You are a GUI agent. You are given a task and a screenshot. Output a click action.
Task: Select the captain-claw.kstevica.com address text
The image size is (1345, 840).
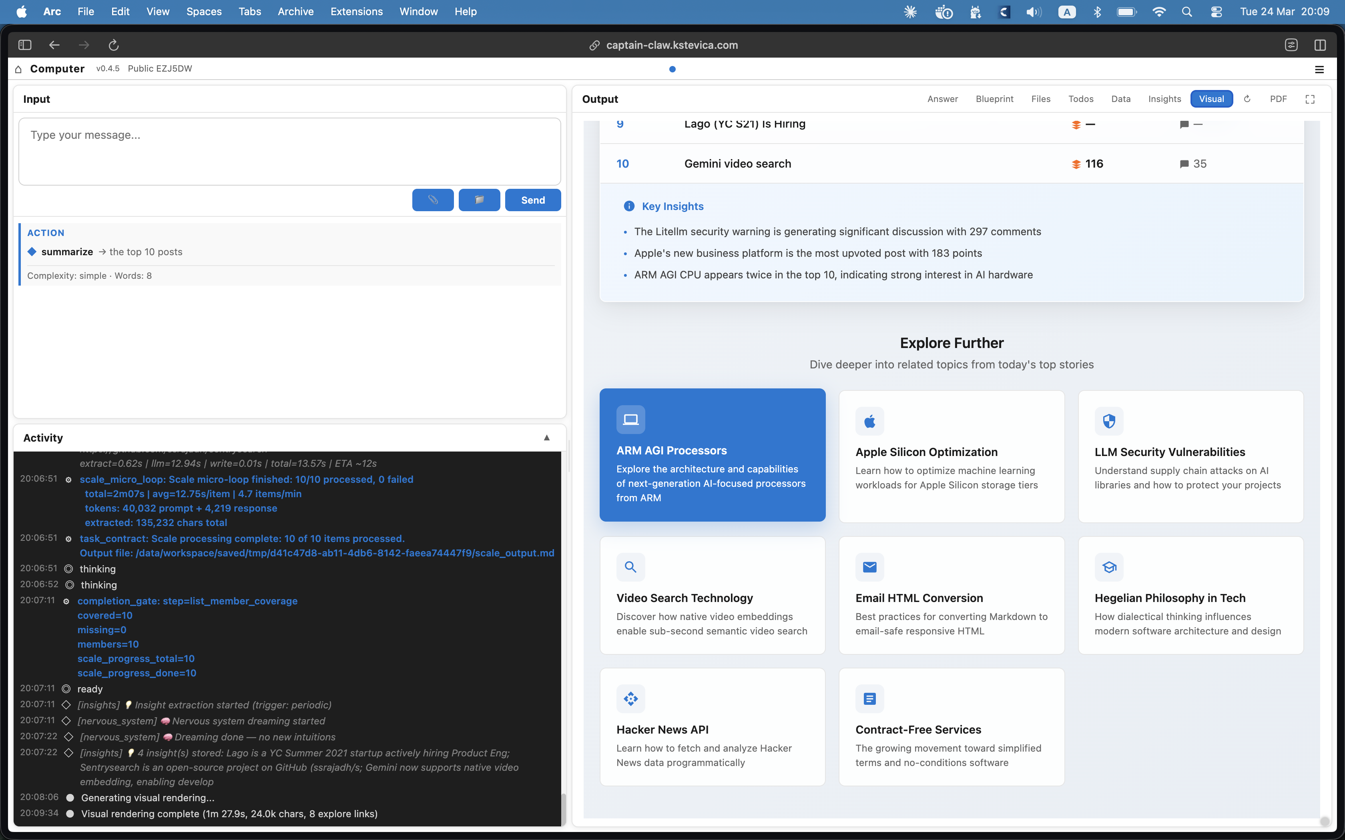coord(672,46)
